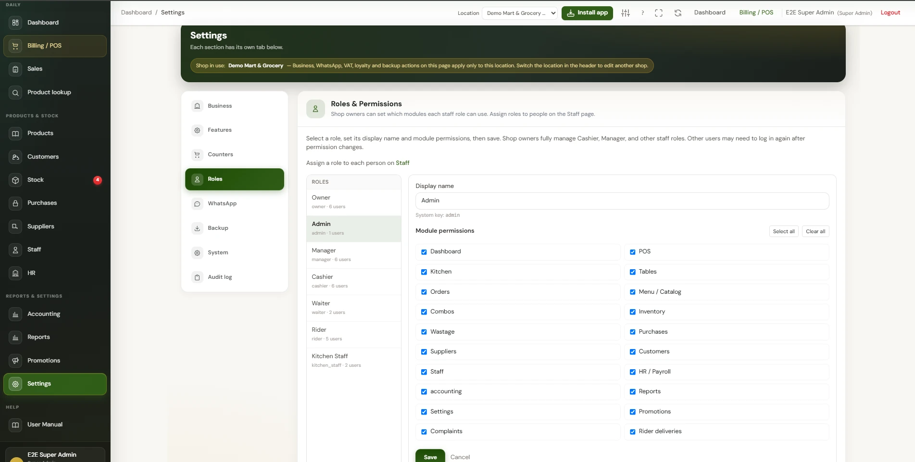Open the Reports bar chart icon
This screenshot has width=915, height=462.
tap(15, 337)
